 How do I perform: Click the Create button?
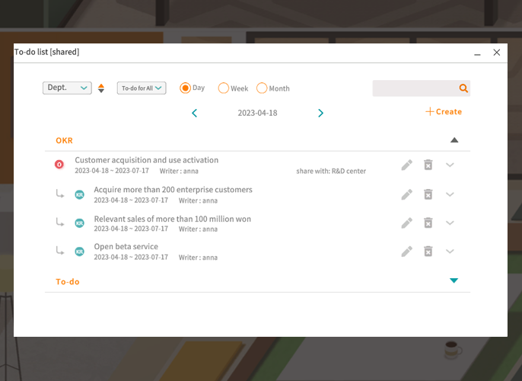click(444, 112)
